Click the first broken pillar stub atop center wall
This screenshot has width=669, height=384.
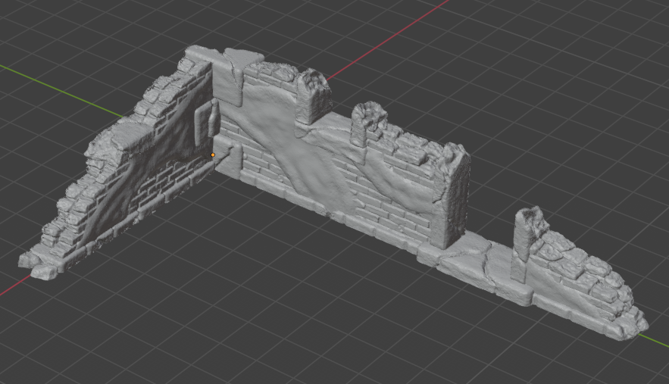coord(311,95)
